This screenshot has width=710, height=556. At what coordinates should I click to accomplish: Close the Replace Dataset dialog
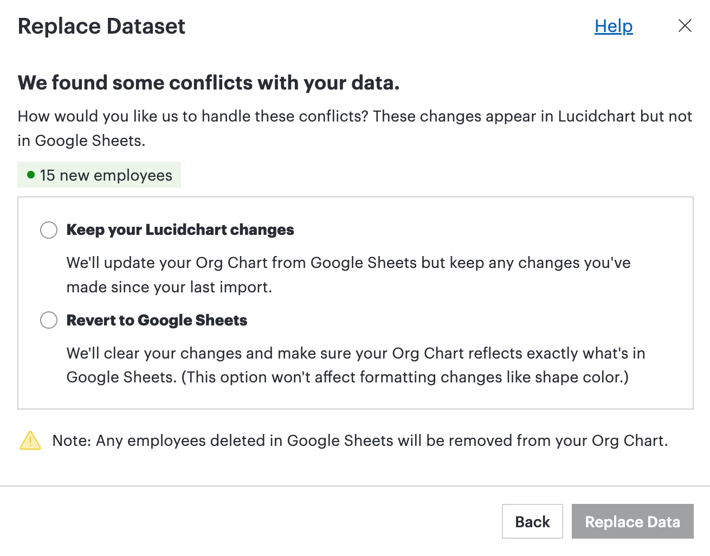[685, 25]
